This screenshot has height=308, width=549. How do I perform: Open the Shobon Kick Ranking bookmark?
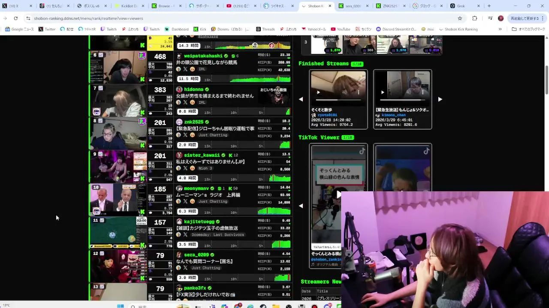tap(458, 29)
